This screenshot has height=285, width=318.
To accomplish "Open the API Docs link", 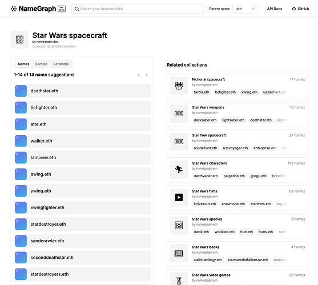I will click(275, 9).
